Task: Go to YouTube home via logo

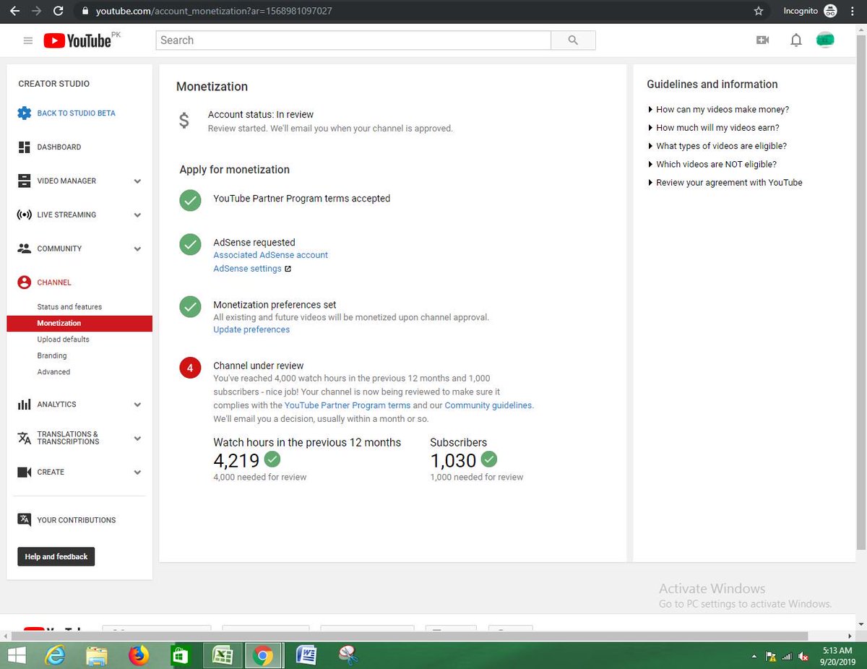Action: 77,41
